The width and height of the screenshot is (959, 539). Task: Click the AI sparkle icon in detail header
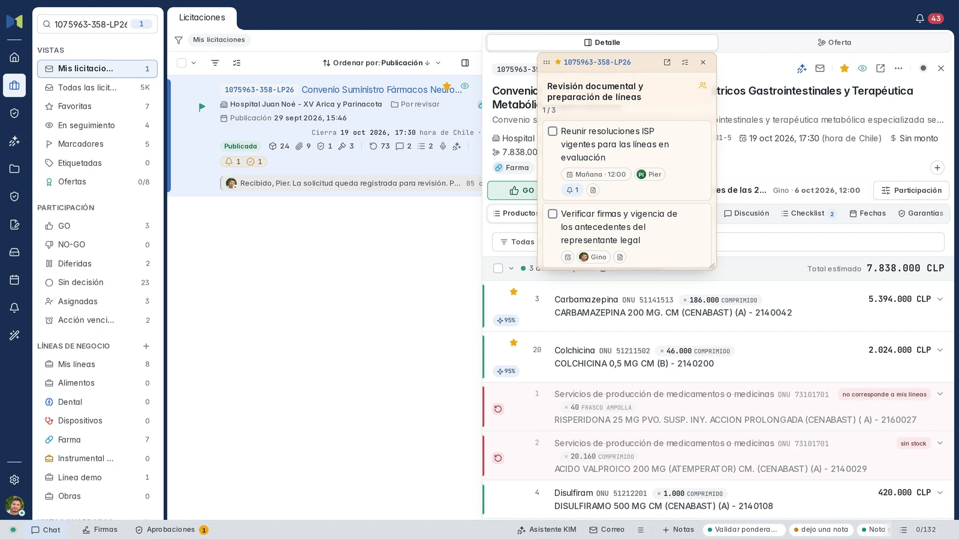[x=802, y=68]
